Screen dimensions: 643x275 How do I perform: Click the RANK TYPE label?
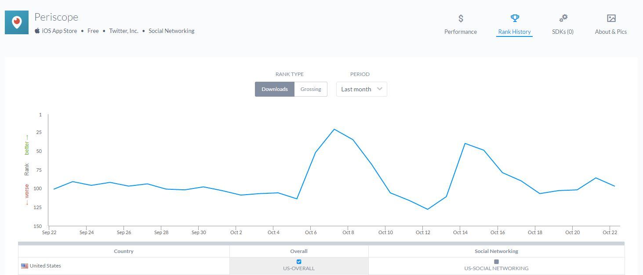pyautogui.click(x=290, y=74)
